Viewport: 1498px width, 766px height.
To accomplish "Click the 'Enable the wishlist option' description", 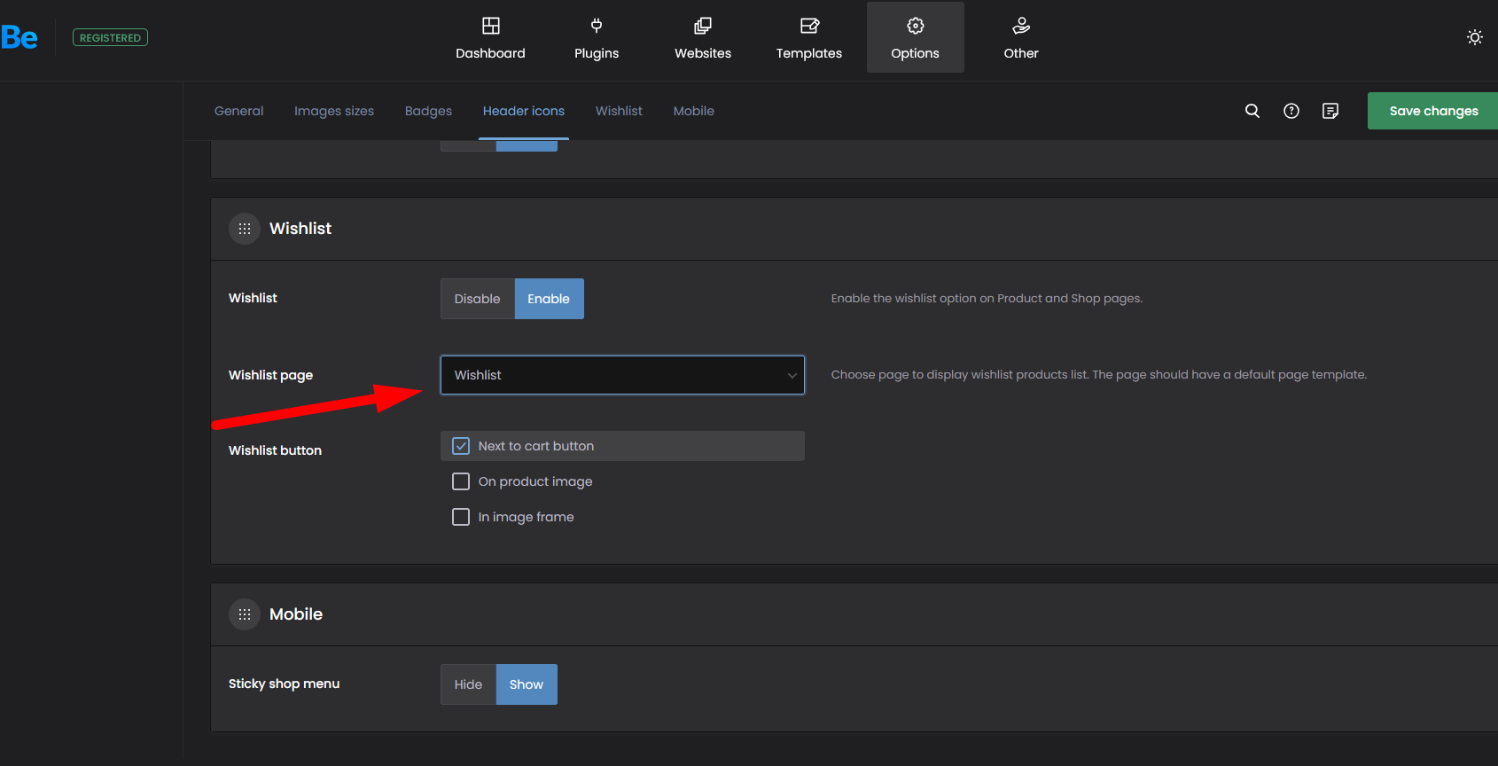I will coord(987,299).
